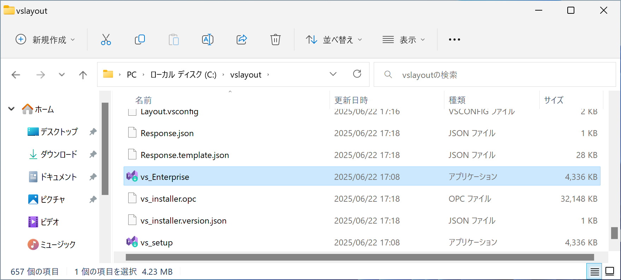The width and height of the screenshot is (621, 280).
Task: Go forward with the right arrow
Action: click(41, 75)
